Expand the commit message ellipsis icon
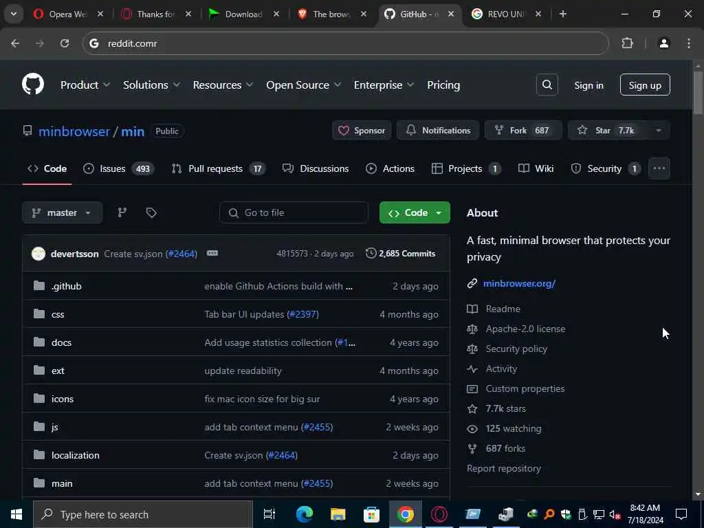 pyautogui.click(x=212, y=253)
